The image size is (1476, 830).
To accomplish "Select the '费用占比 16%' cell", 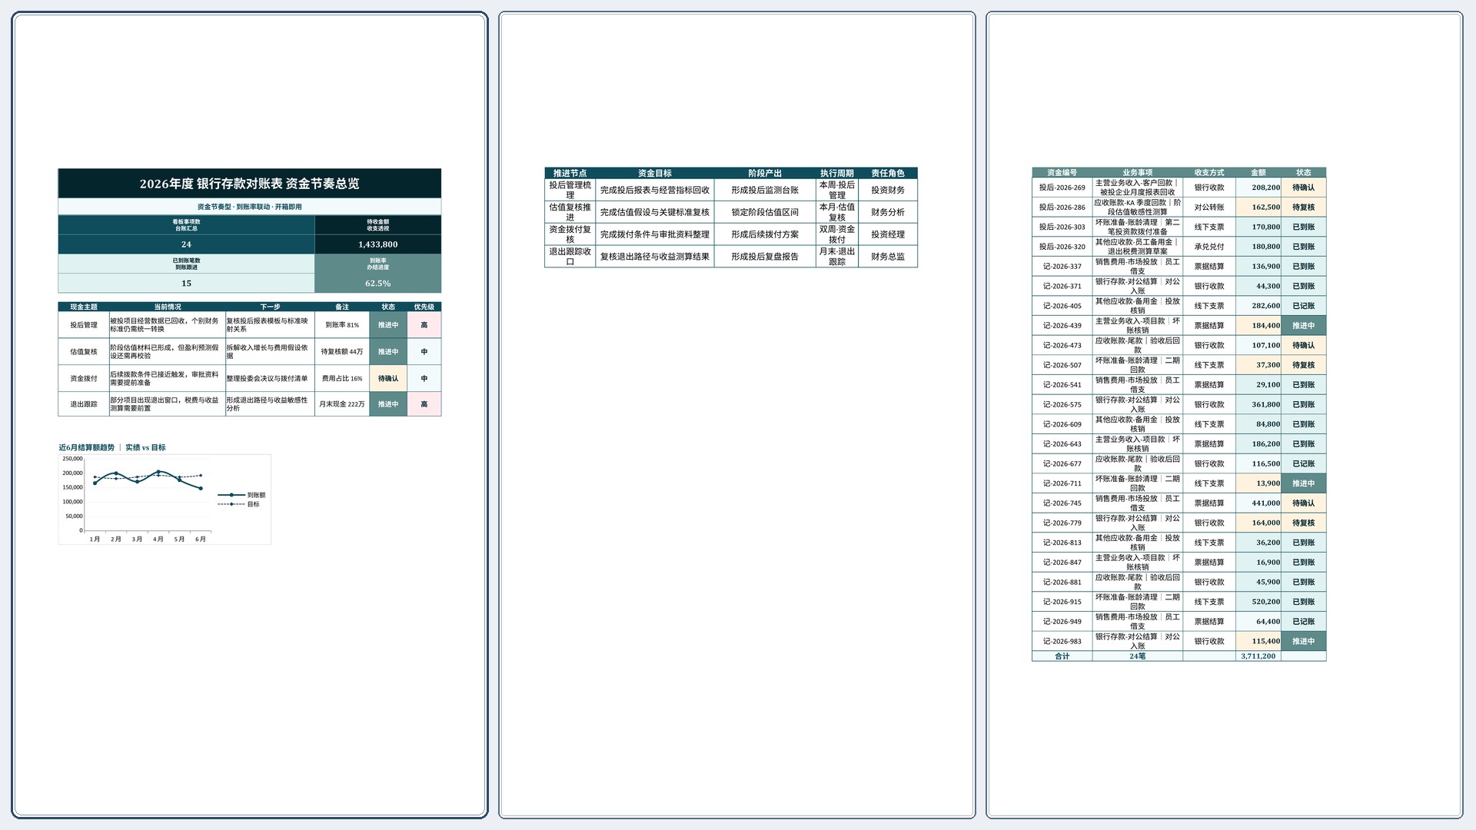I will click(x=342, y=379).
